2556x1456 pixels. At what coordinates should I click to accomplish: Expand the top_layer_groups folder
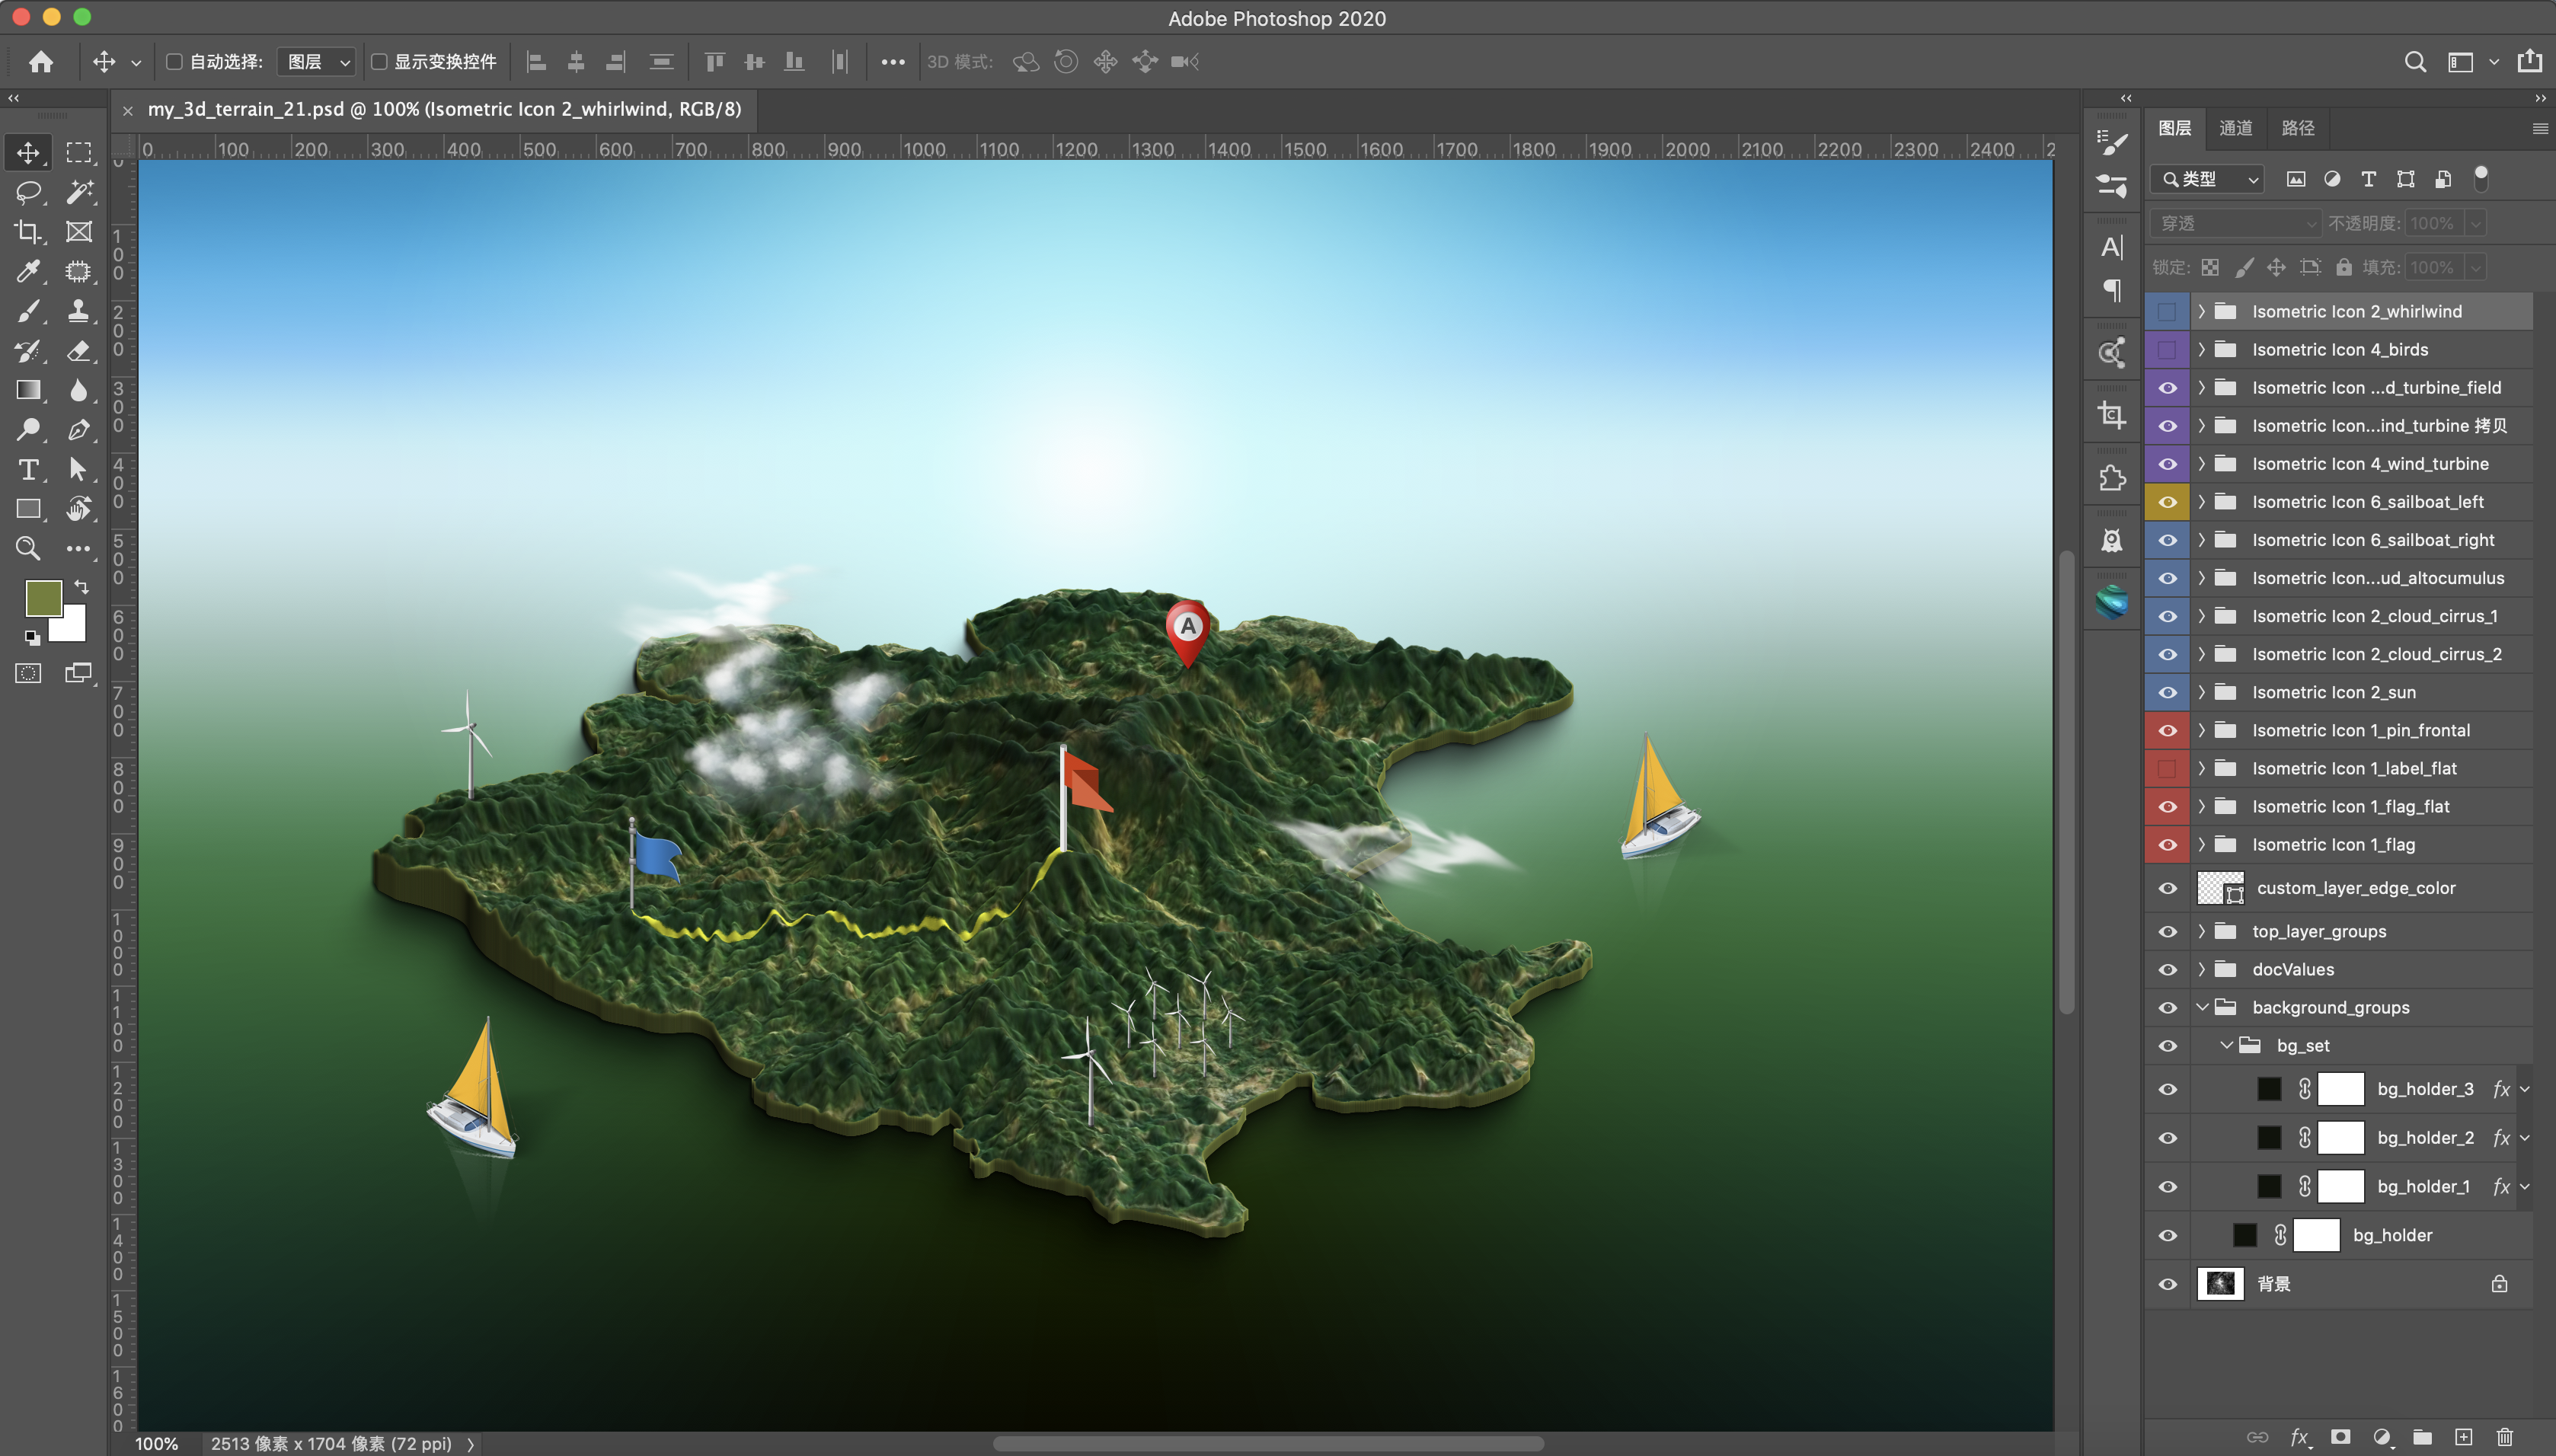tap(2201, 931)
